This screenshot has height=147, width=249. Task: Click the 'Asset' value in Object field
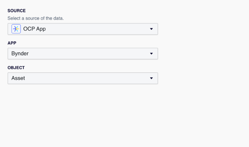[18, 78]
